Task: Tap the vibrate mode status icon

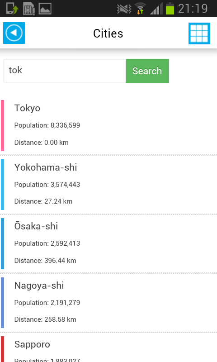Action: [x=124, y=9]
